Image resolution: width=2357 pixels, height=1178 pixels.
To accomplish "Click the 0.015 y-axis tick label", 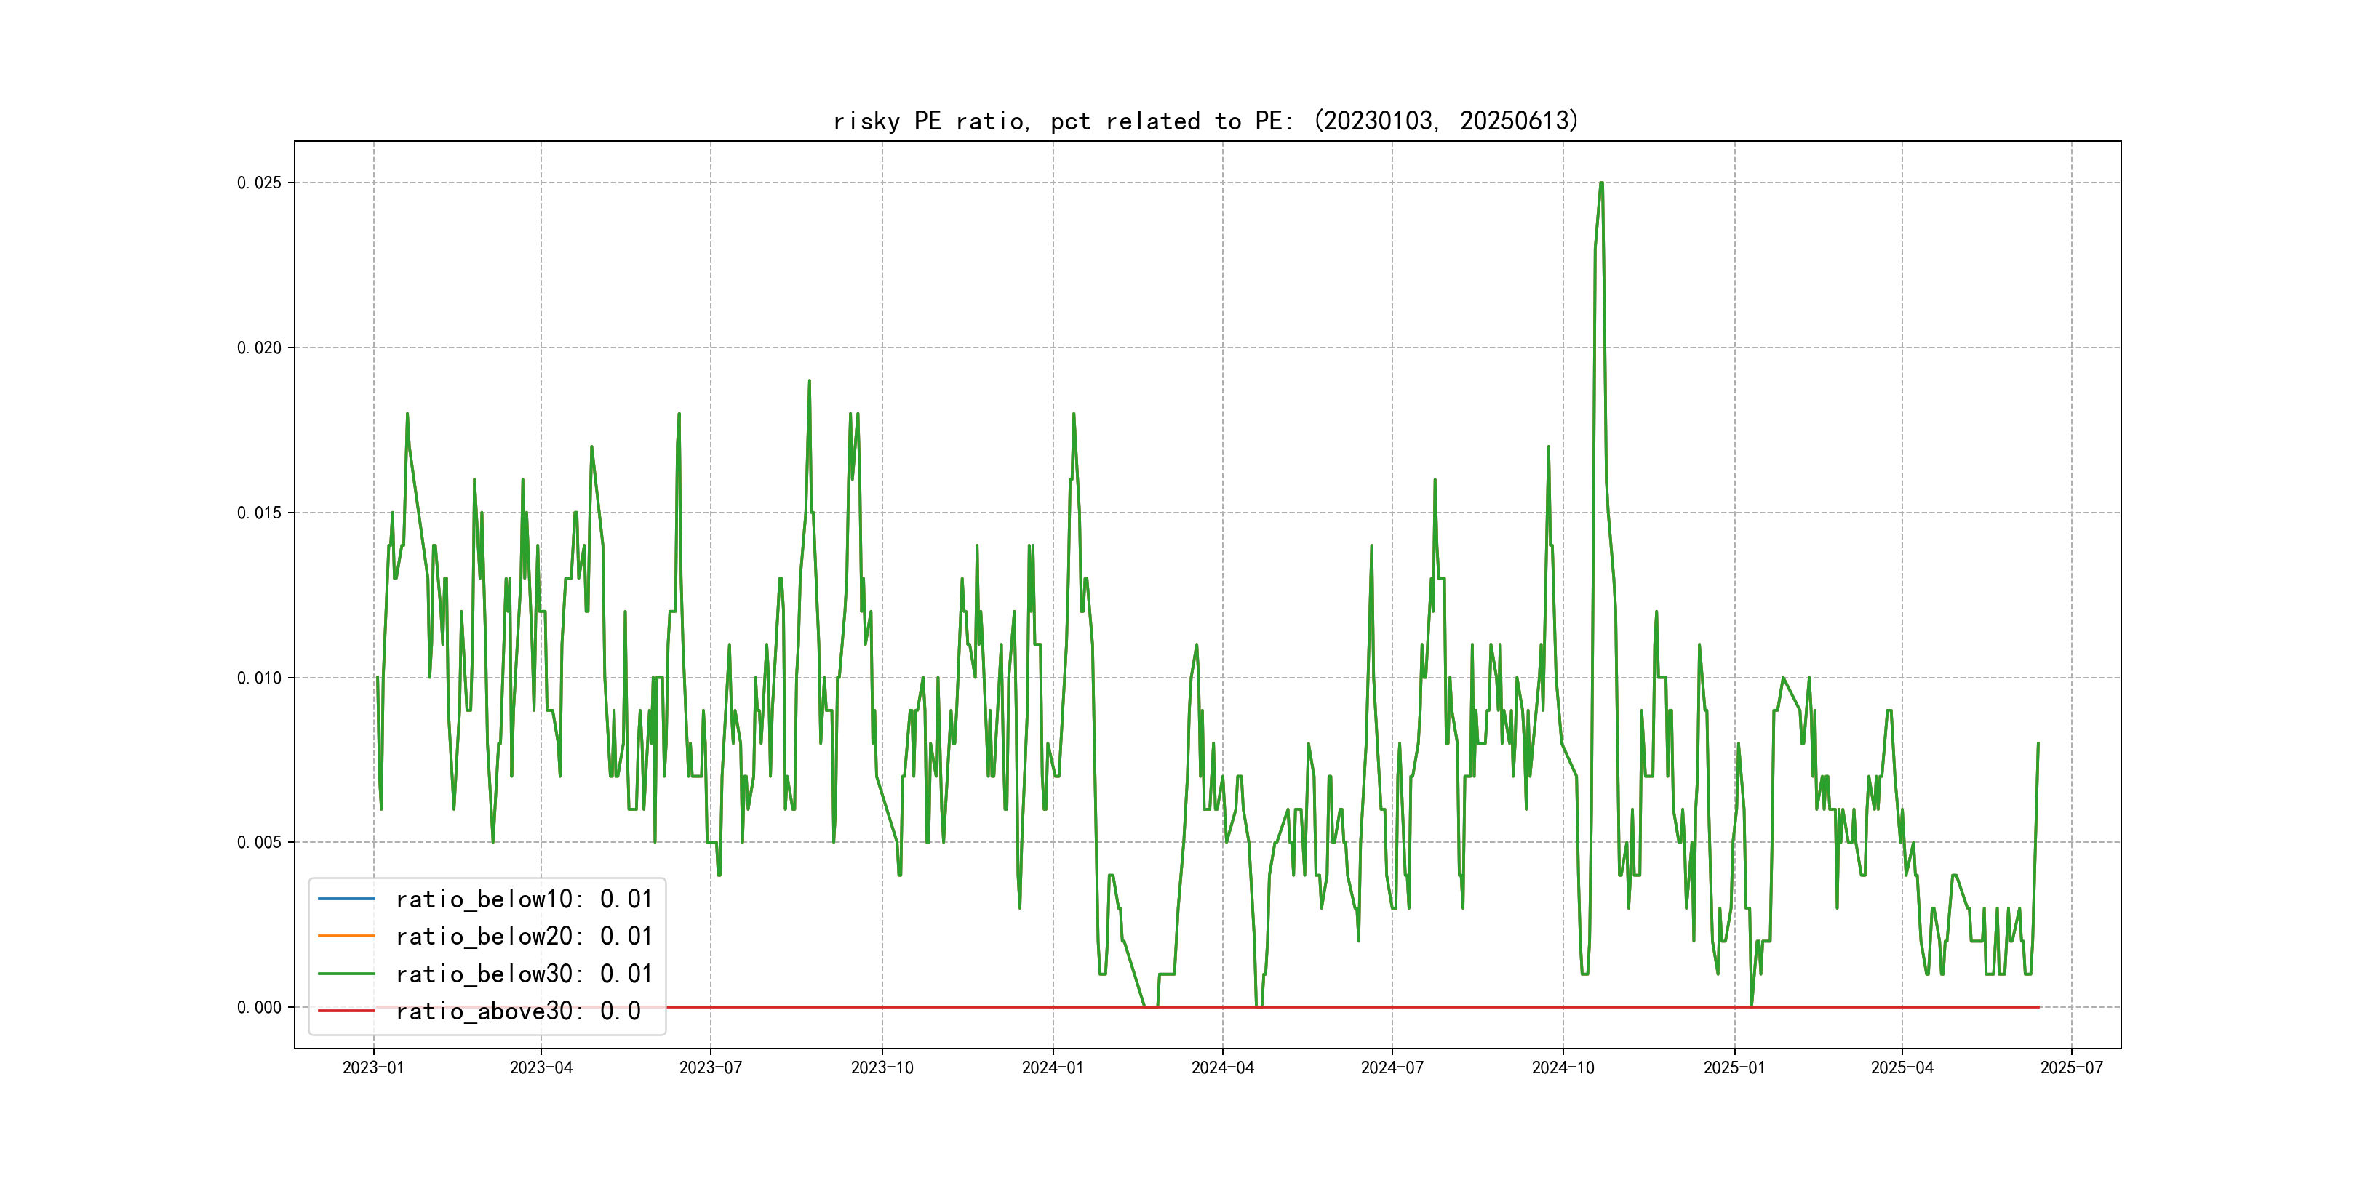I will (259, 512).
